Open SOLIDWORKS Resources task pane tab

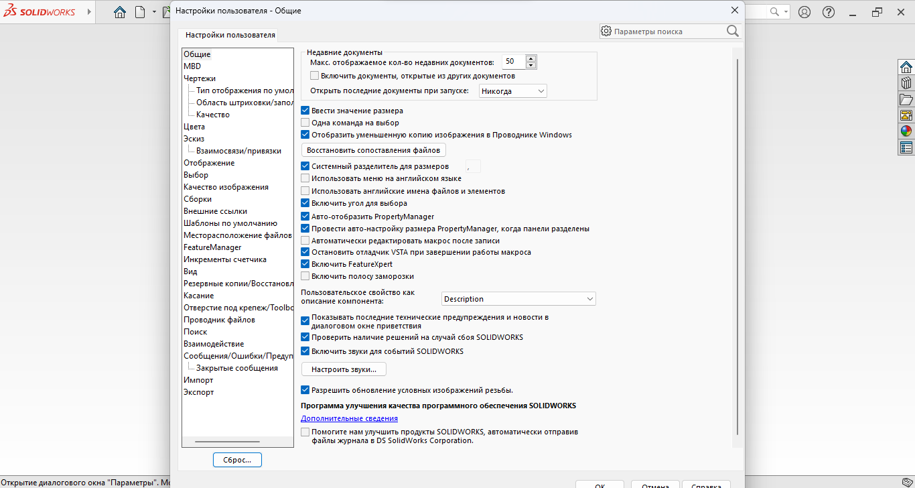906,67
